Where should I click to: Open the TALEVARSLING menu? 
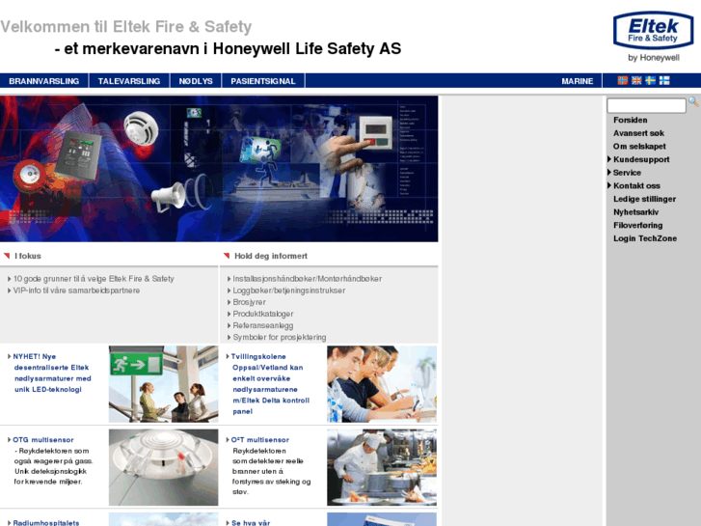[x=129, y=81]
